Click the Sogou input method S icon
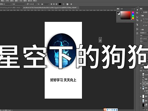This screenshot has height=111, width=148. pos(105,110)
